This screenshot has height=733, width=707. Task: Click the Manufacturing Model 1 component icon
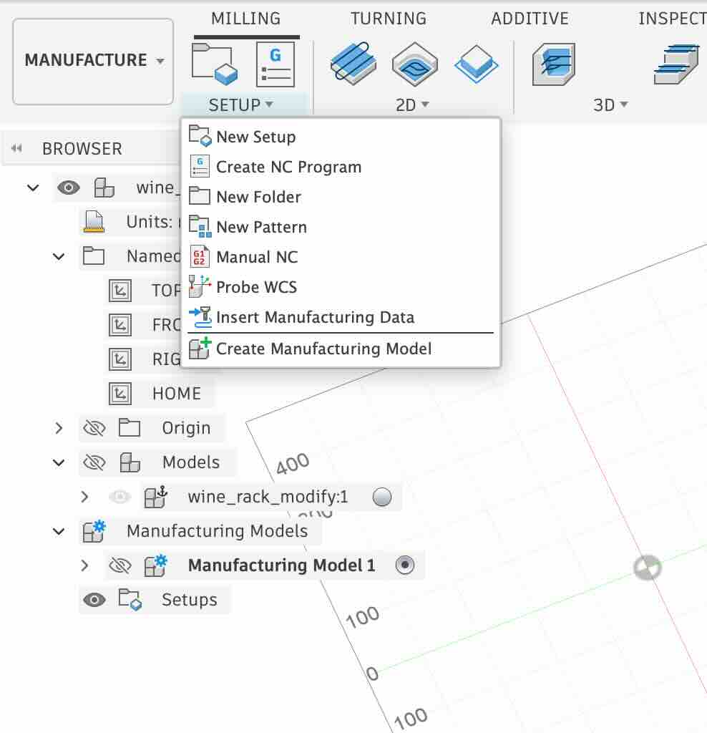point(155,565)
